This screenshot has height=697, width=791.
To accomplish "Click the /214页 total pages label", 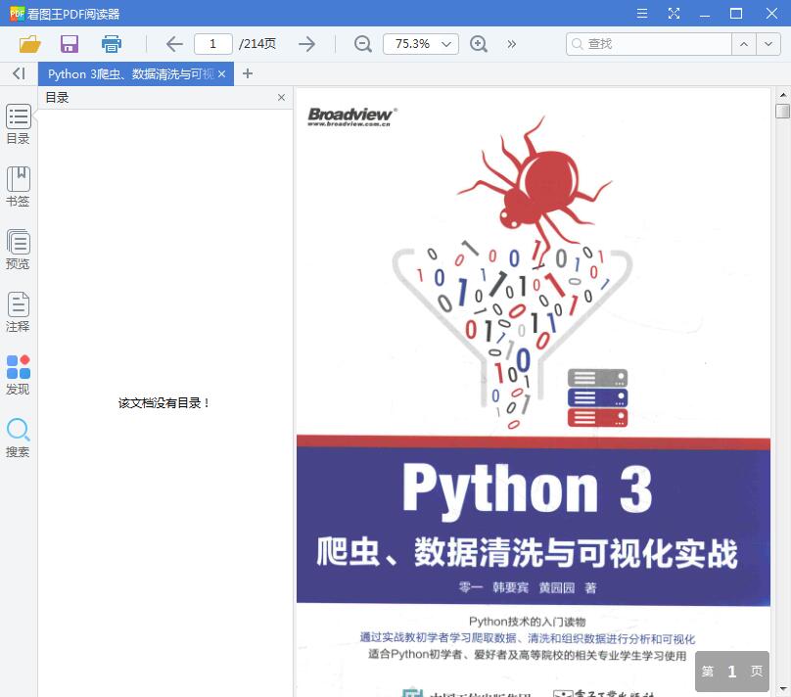I will tap(257, 44).
